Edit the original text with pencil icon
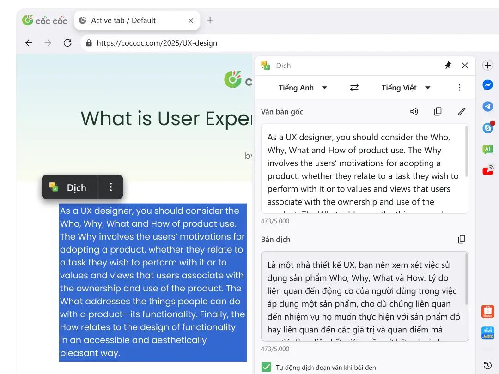 tap(462, 111)
